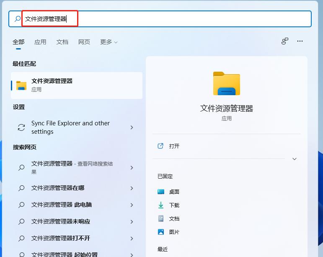Viewport: 323px width, 257px height.
Task: Click the download arrow icon beside 下载
Action: 161,205
